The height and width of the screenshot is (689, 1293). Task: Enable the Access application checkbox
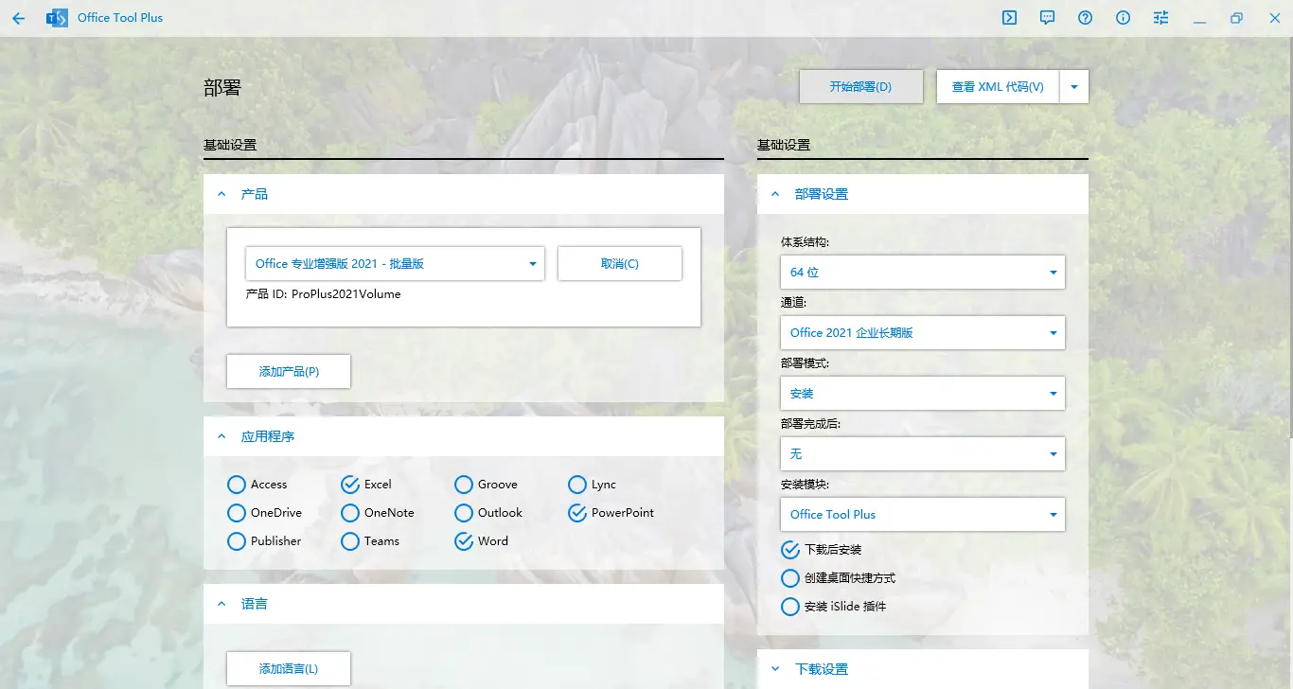click(237, 485)
